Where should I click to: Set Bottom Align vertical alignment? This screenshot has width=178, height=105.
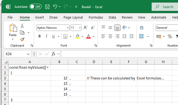click(117, 27)
